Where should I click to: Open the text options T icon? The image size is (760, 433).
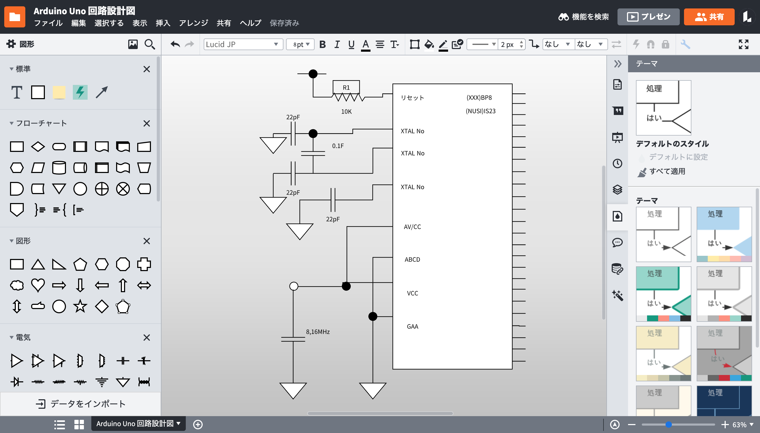(395, 44)
